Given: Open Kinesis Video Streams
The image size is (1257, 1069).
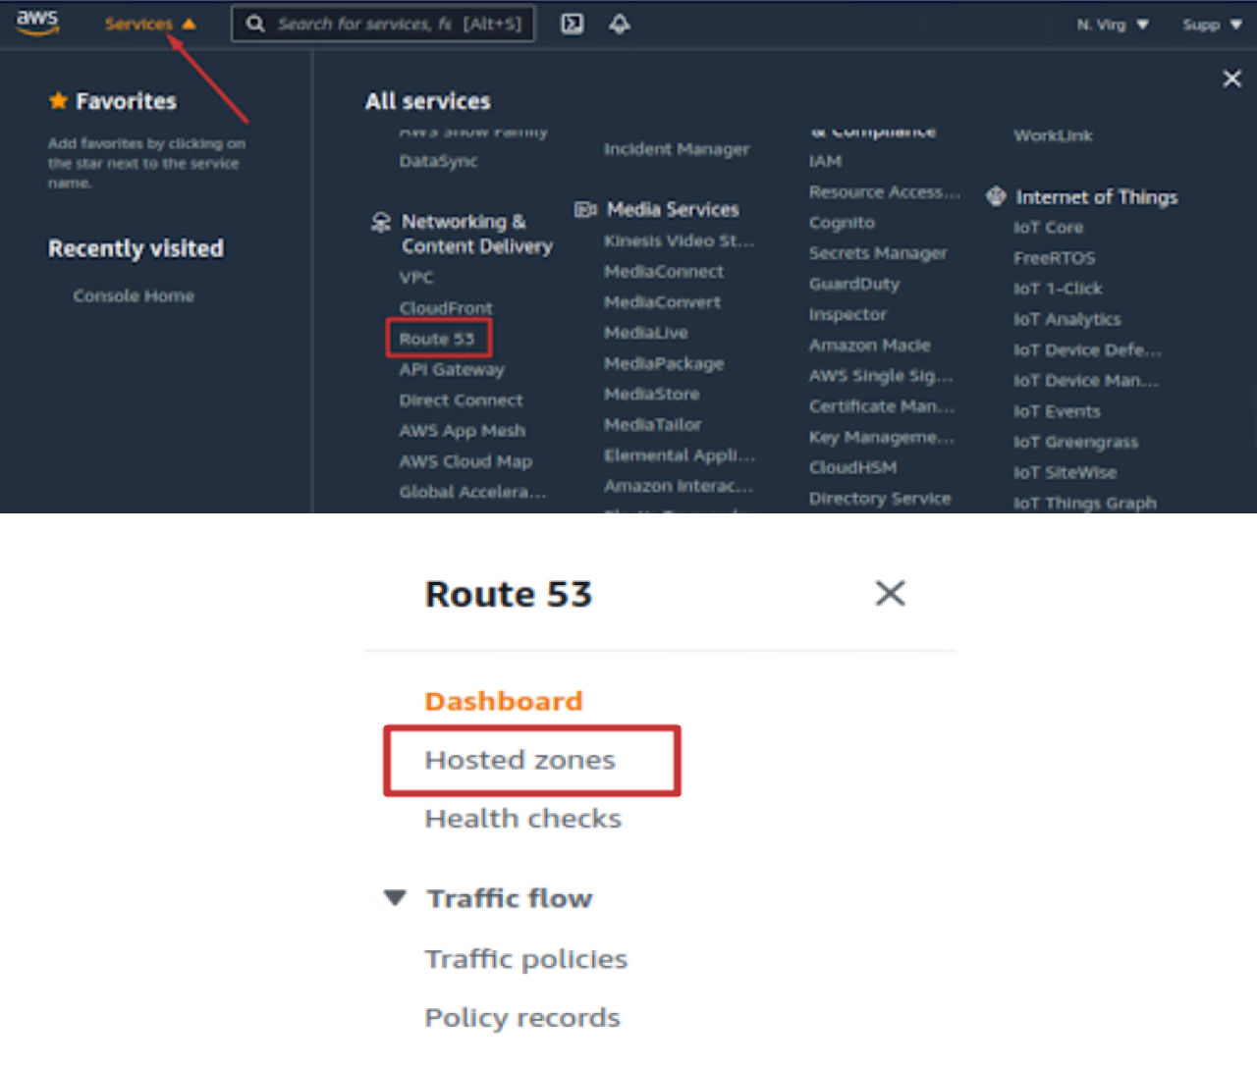Looking at the screenshot, I should 680,241.
